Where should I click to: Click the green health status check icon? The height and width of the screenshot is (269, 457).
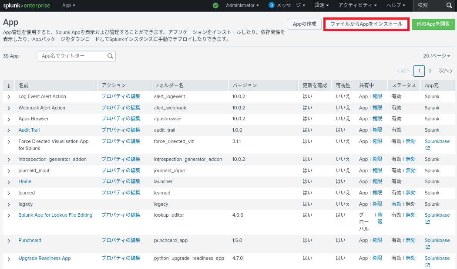pos(215,6)
